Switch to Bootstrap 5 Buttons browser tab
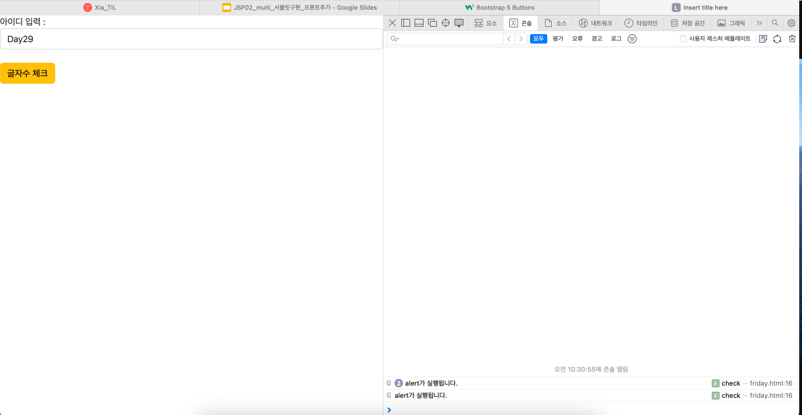This screenshot has width=802, height=415. tap(500, 8)
